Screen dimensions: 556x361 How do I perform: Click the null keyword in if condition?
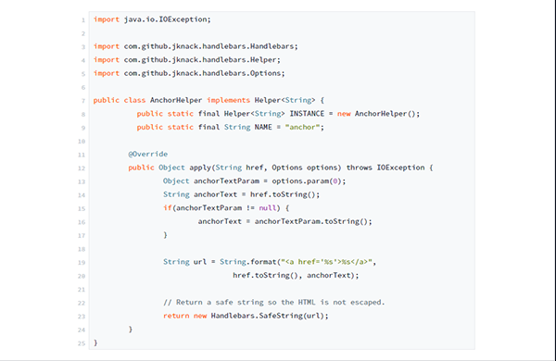coord(268,208)
